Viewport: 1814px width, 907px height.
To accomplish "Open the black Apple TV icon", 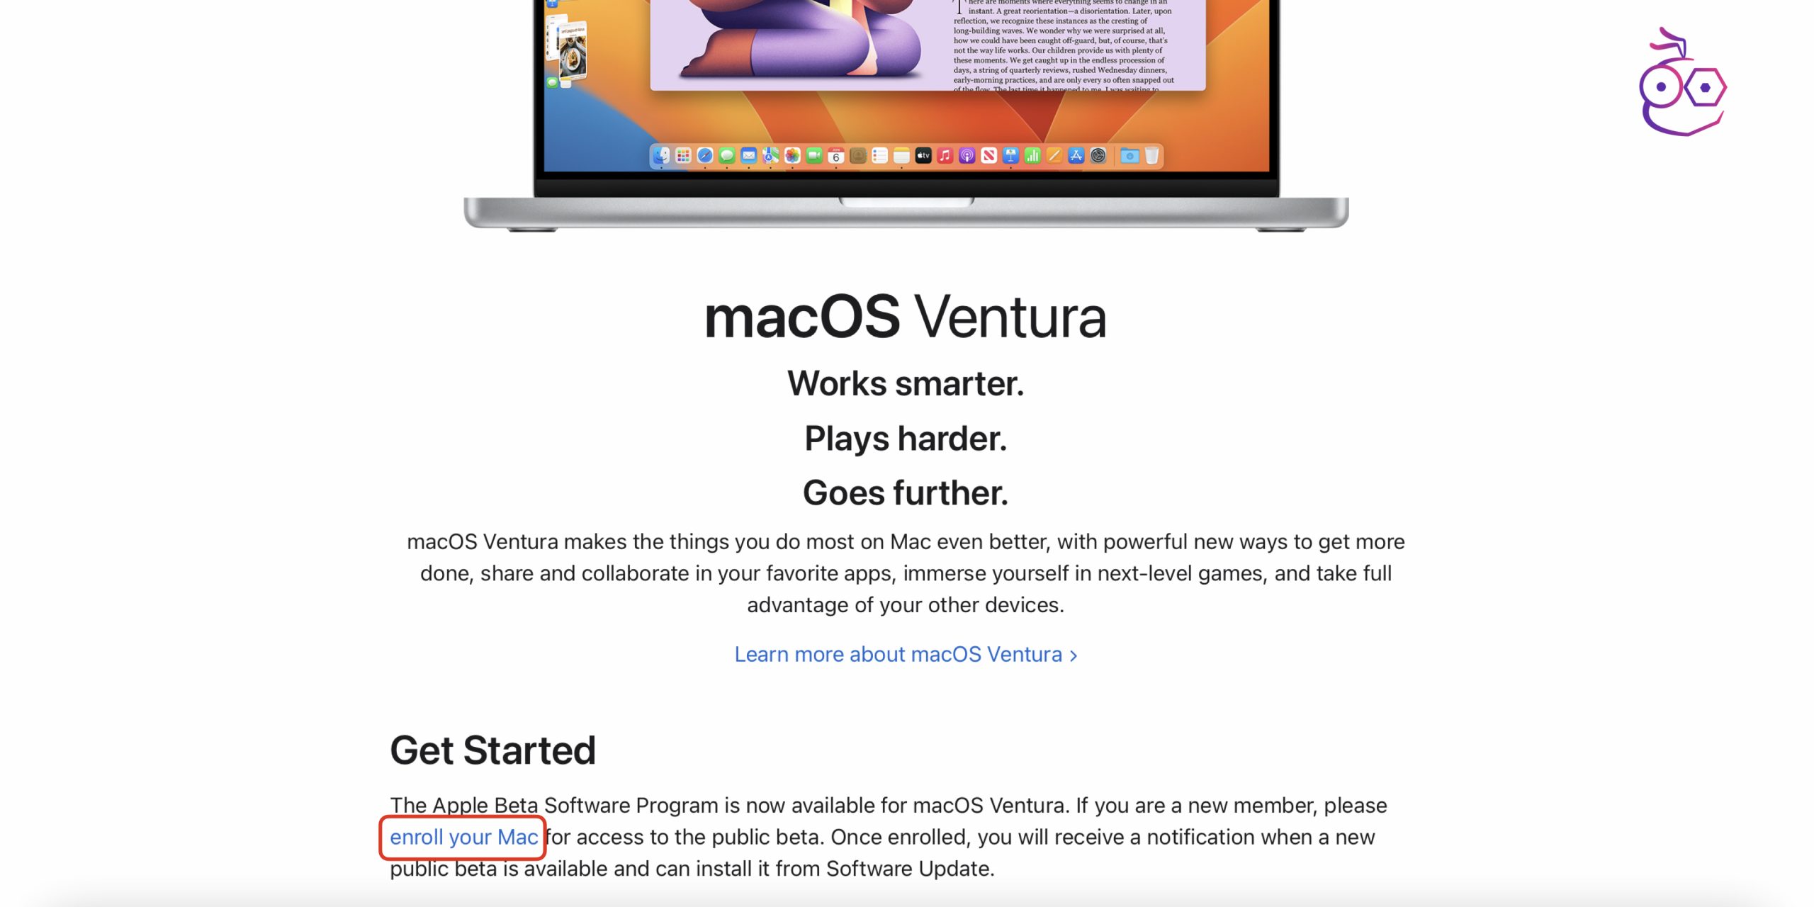I will pyautogui.click(x=923, y=155).
